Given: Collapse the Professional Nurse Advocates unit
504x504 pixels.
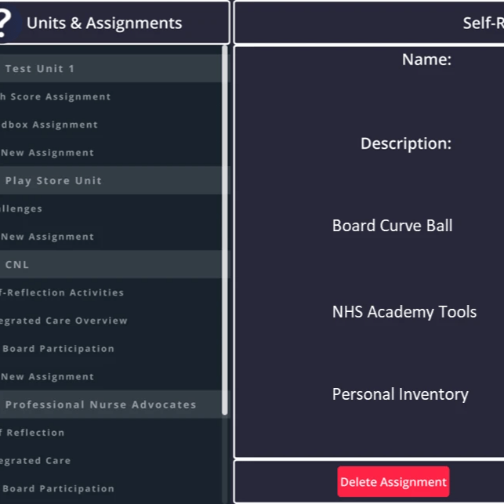Looking at the screenshot, I should pos(100,405).
